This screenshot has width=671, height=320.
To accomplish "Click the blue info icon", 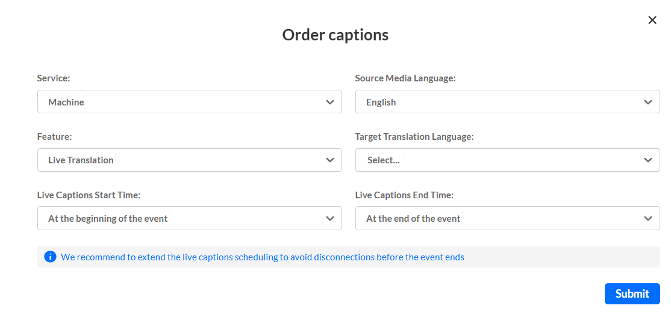I will pyautogui.click(x=50, y=257).
